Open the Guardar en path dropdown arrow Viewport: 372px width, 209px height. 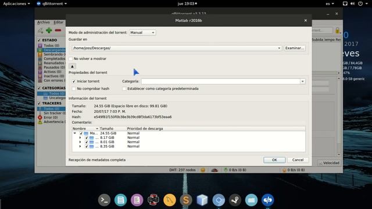point(279,48)
